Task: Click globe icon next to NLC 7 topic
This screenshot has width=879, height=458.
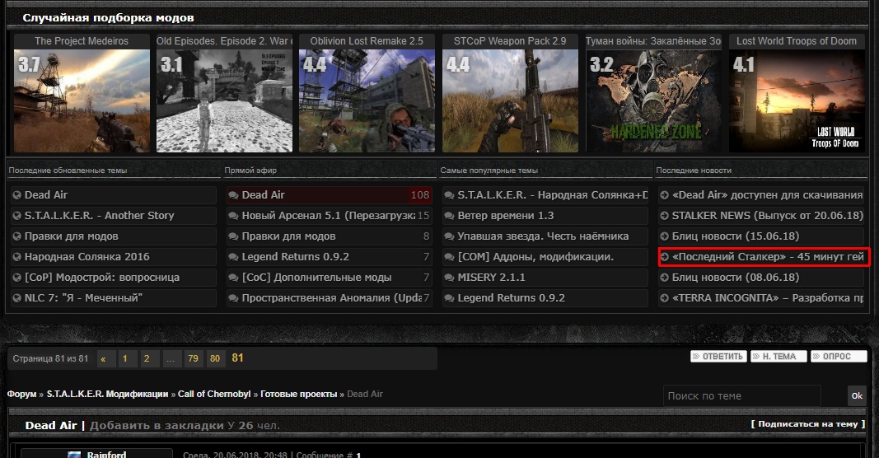Action: [16, 298]
